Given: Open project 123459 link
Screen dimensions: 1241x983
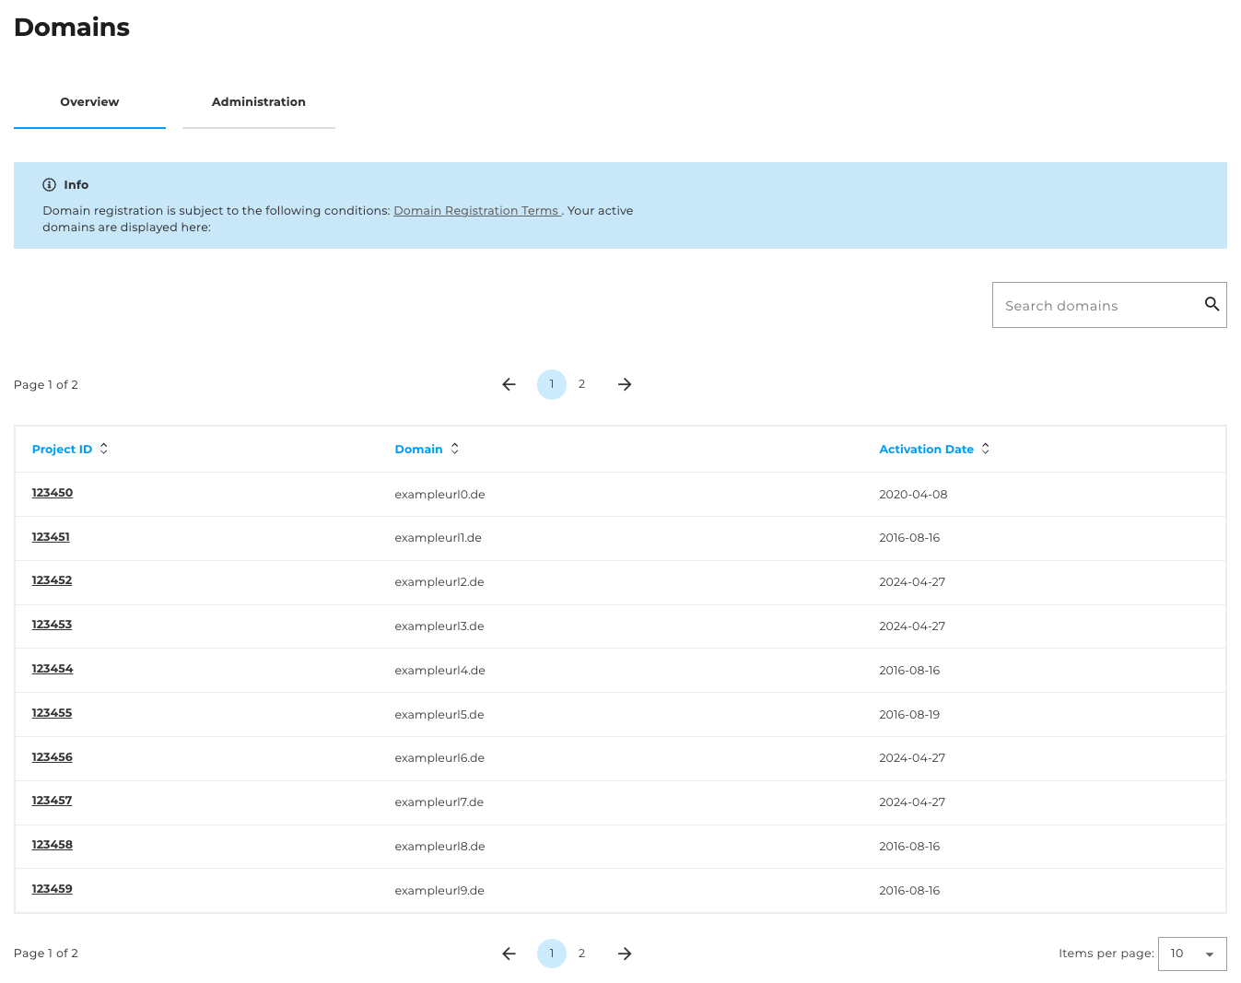Looking at the screenshot, I should click(x=52, y=889).
